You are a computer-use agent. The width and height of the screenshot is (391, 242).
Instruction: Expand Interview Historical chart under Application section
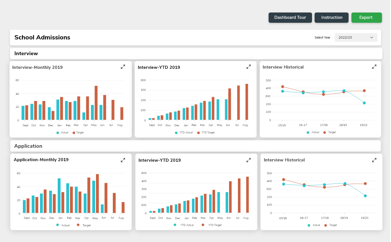tap(374, 160)
